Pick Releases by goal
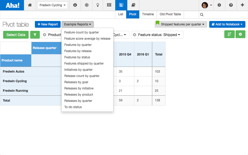The image size is (248, 155). [87, 82]
